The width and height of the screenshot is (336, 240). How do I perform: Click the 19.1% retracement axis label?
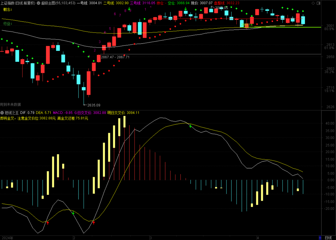click(x=329, y=91)
